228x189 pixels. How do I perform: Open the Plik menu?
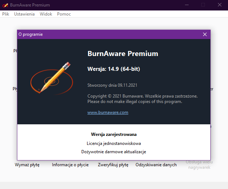click(x=6, y=14)
